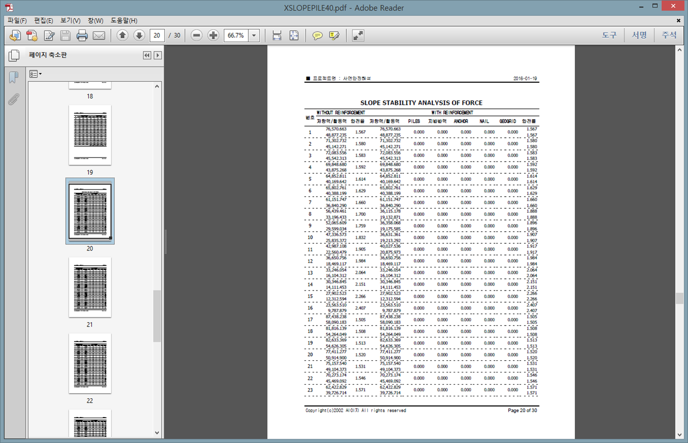This screenshot has height=443, width=688.
Task: Click document scroll down arrow
Action: (679, 434)
